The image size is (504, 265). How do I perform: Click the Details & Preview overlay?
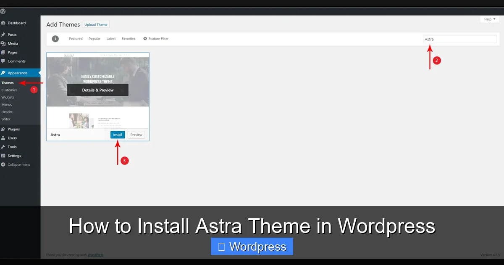tap(98, 90)
